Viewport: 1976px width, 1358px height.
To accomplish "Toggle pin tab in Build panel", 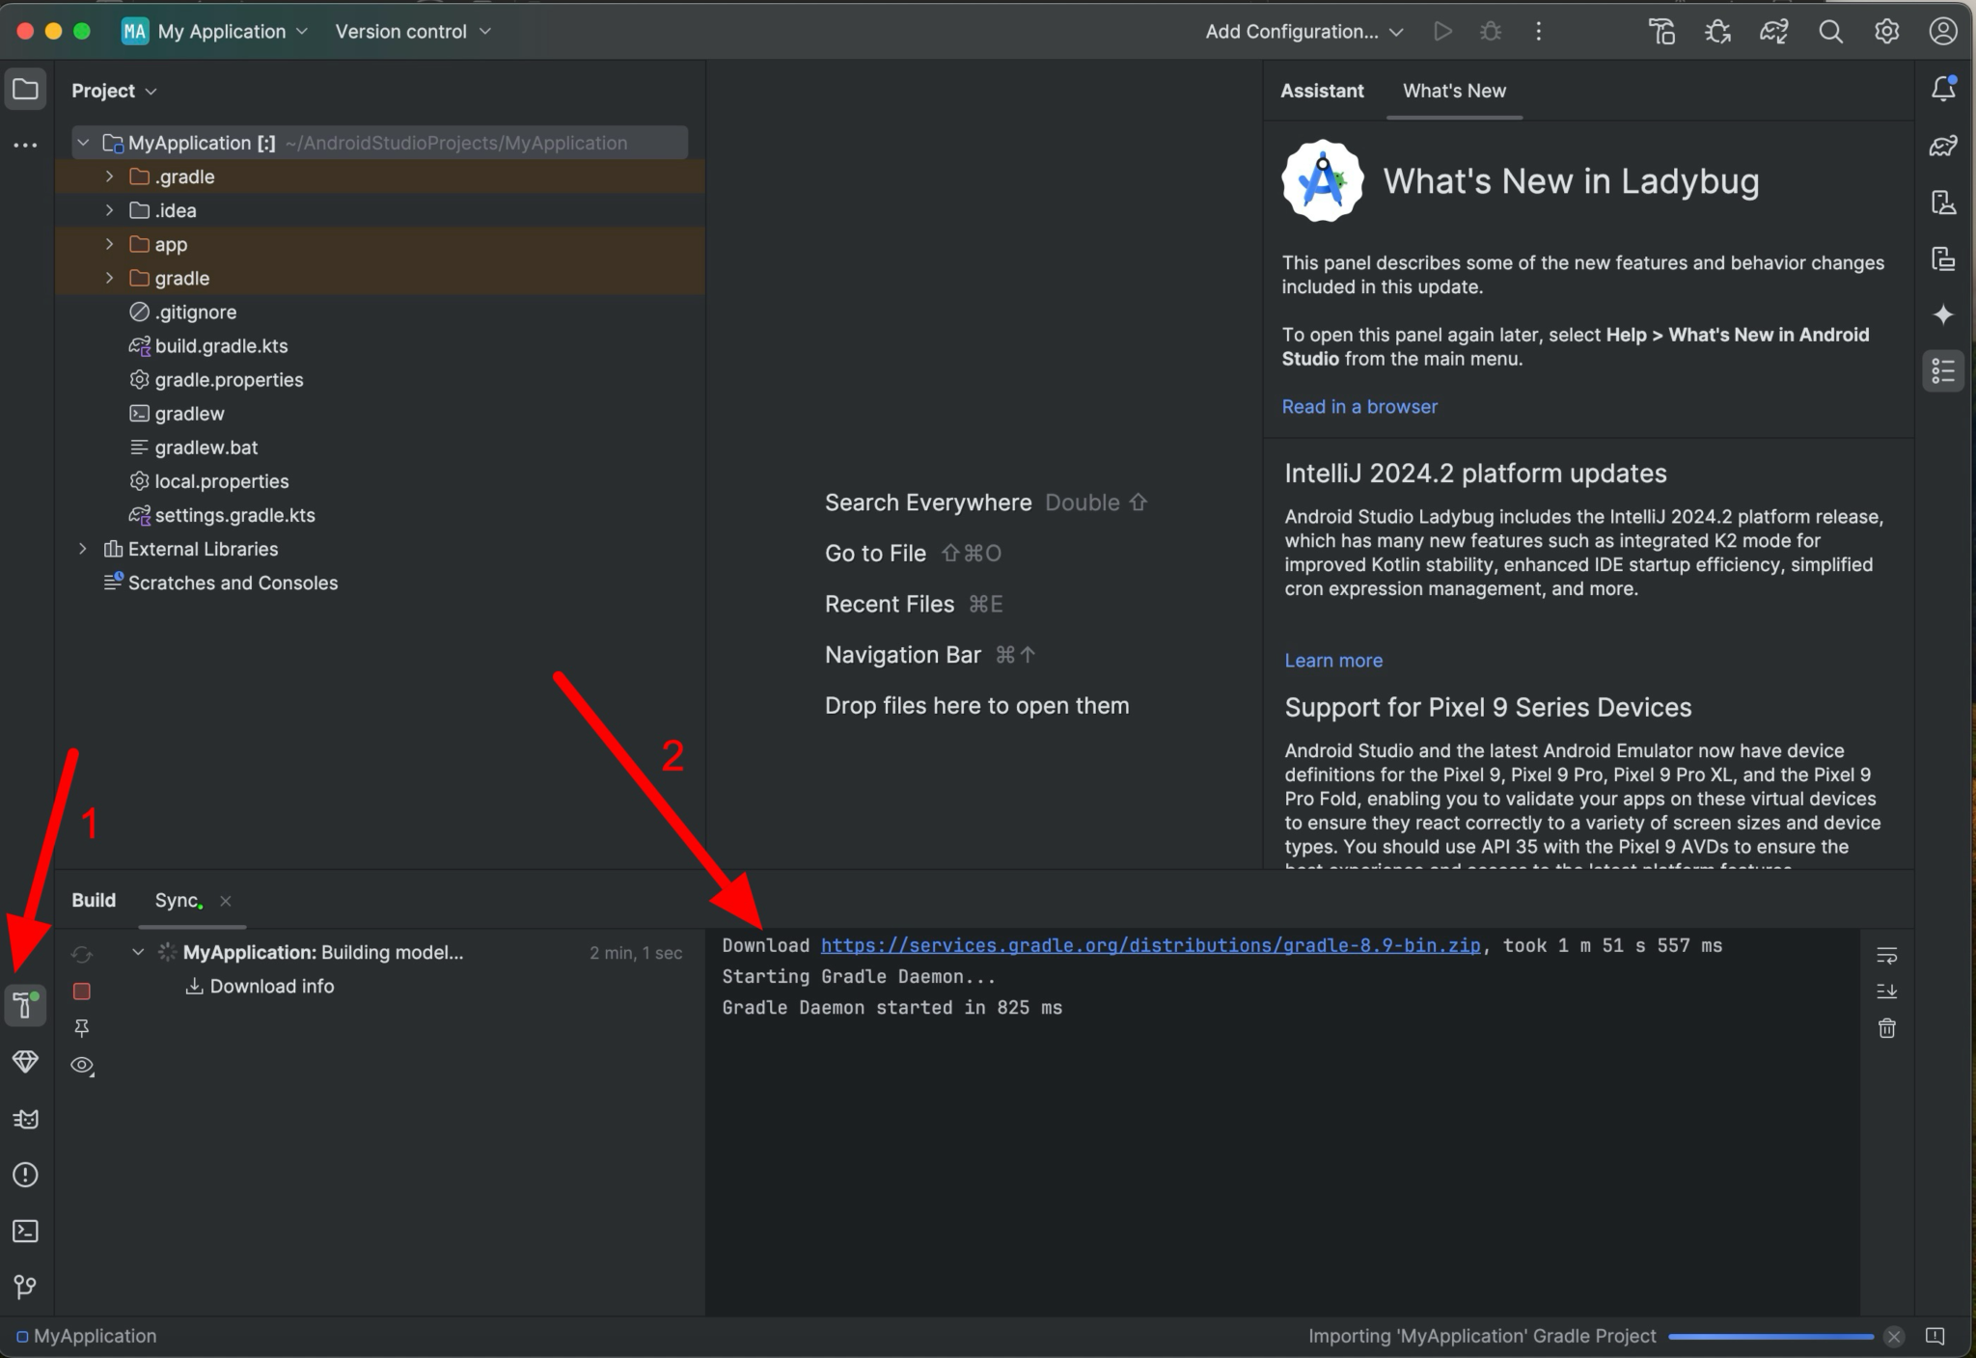I will click(82, 1028).
